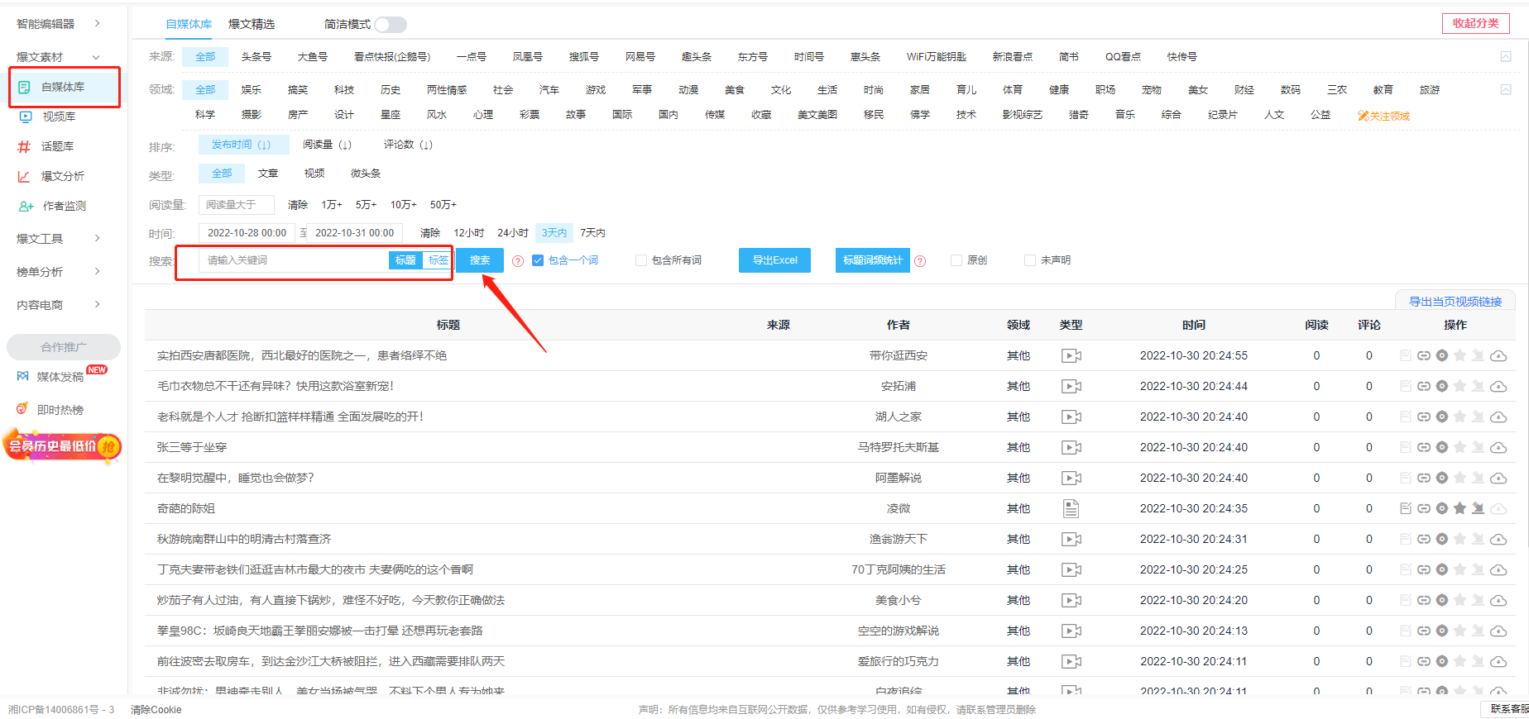Select the 7天内 time range
The height and width of the screenshot is (719, 1529).
(592, 233)
